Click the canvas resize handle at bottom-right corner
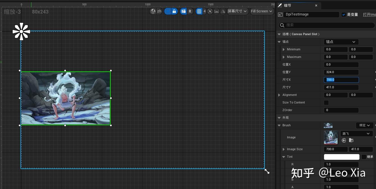The image size is (376, 189). [267, 171]
